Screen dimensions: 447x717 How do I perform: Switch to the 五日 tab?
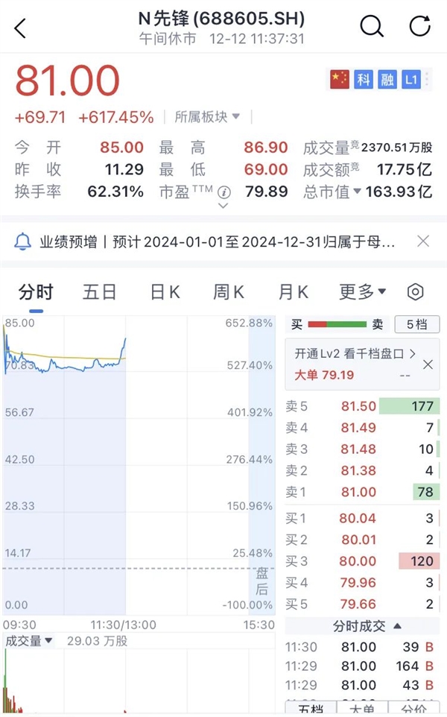(x=98, y=291)
